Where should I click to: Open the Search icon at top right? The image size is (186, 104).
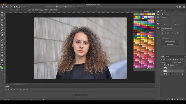point(177,7)
